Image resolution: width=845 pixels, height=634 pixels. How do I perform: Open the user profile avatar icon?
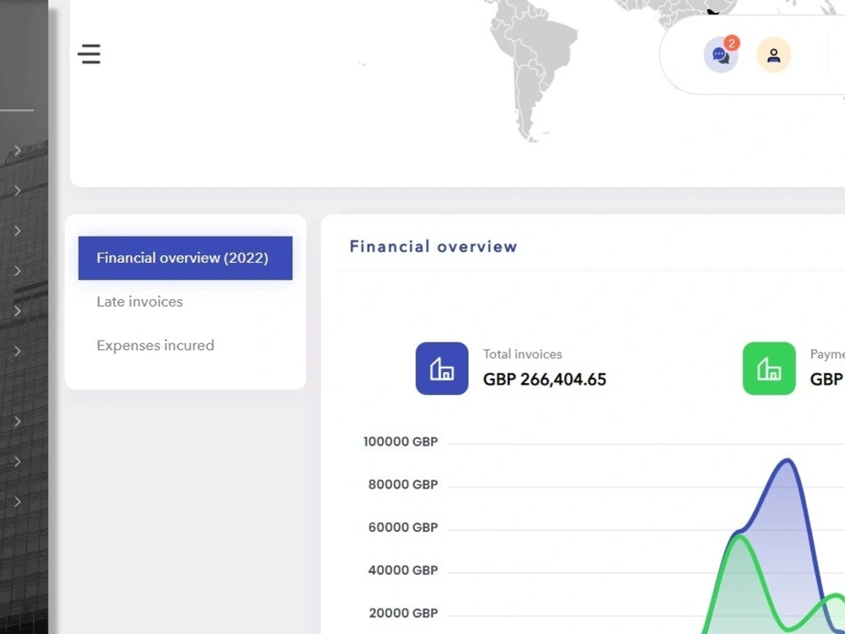click(773, 55)
